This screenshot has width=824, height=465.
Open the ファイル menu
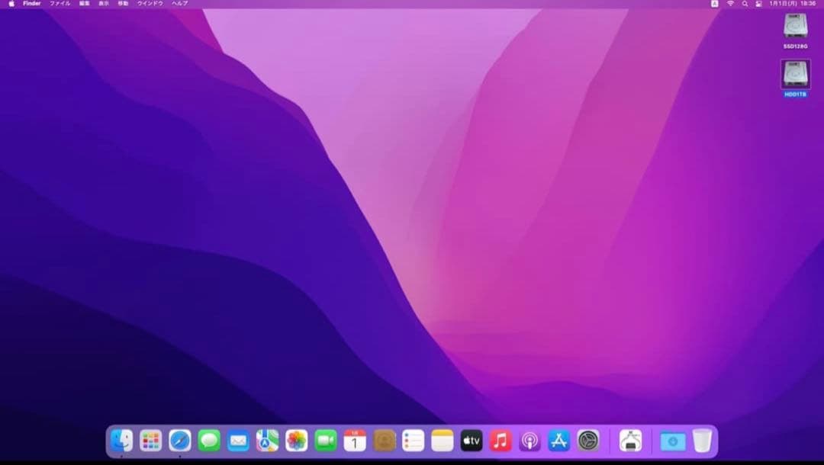click(60, 4)
